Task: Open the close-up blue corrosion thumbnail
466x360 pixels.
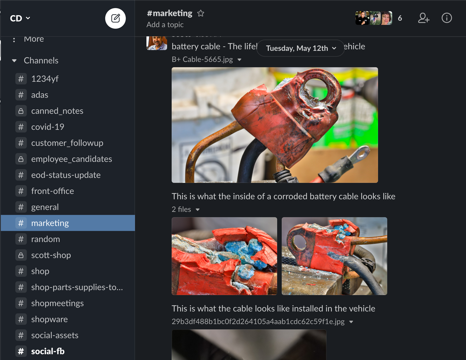Action: point(224,256)
